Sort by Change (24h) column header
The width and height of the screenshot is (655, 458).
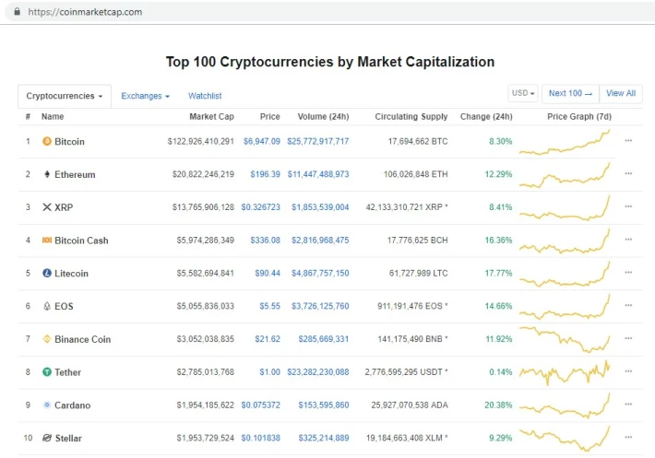pos(486,116)
